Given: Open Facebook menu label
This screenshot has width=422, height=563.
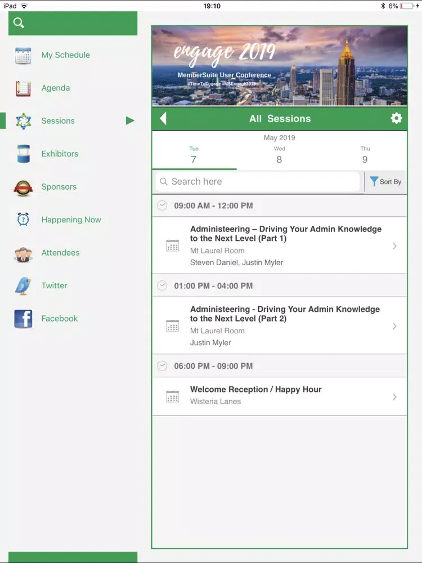Looking at the screenshot, I should tap(60, 319).
